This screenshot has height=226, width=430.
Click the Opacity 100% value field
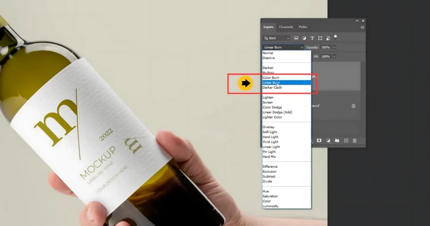pyautogui.click(x=326, y=47)
